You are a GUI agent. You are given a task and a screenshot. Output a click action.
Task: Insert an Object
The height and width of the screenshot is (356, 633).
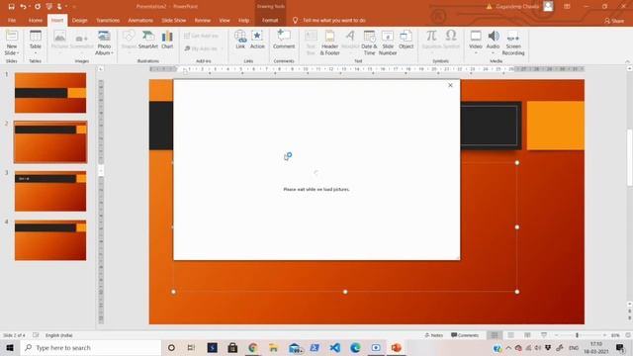tap(406, 40)
